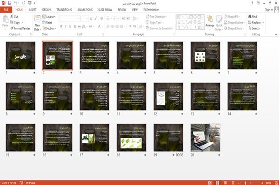
Task: Click zoom in plus button
Action: click(x=262, y=183)
